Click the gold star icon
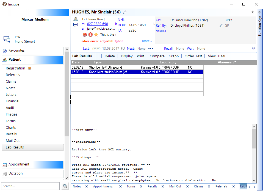This screenshot has height=191, width=263. click(96, 35)
